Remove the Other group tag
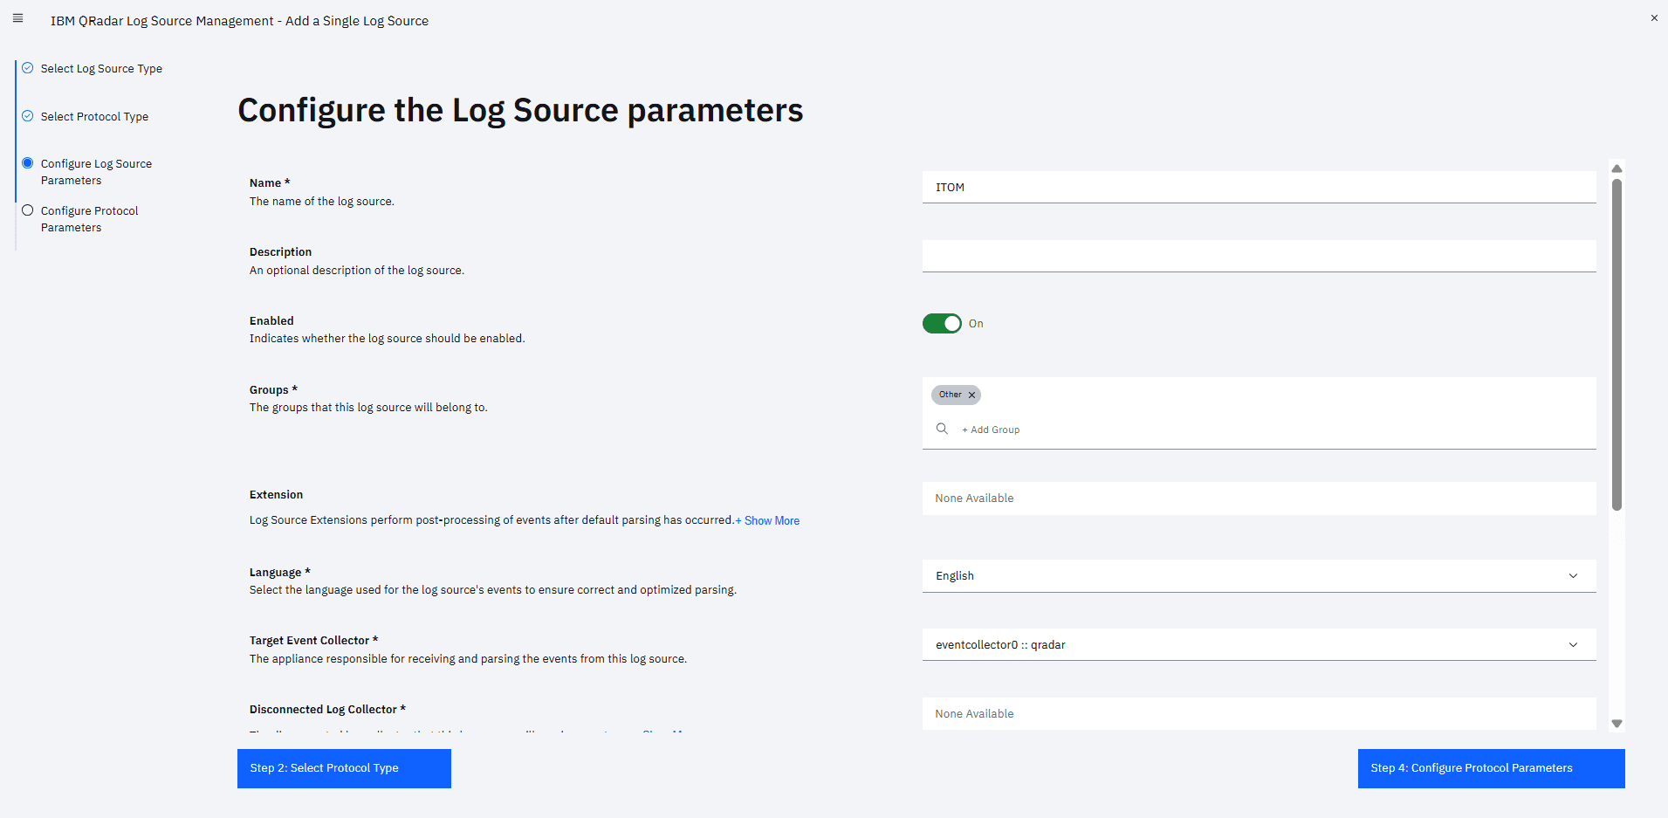The width and height of the screenshot is (1668, 818). (x=971, y=395)
